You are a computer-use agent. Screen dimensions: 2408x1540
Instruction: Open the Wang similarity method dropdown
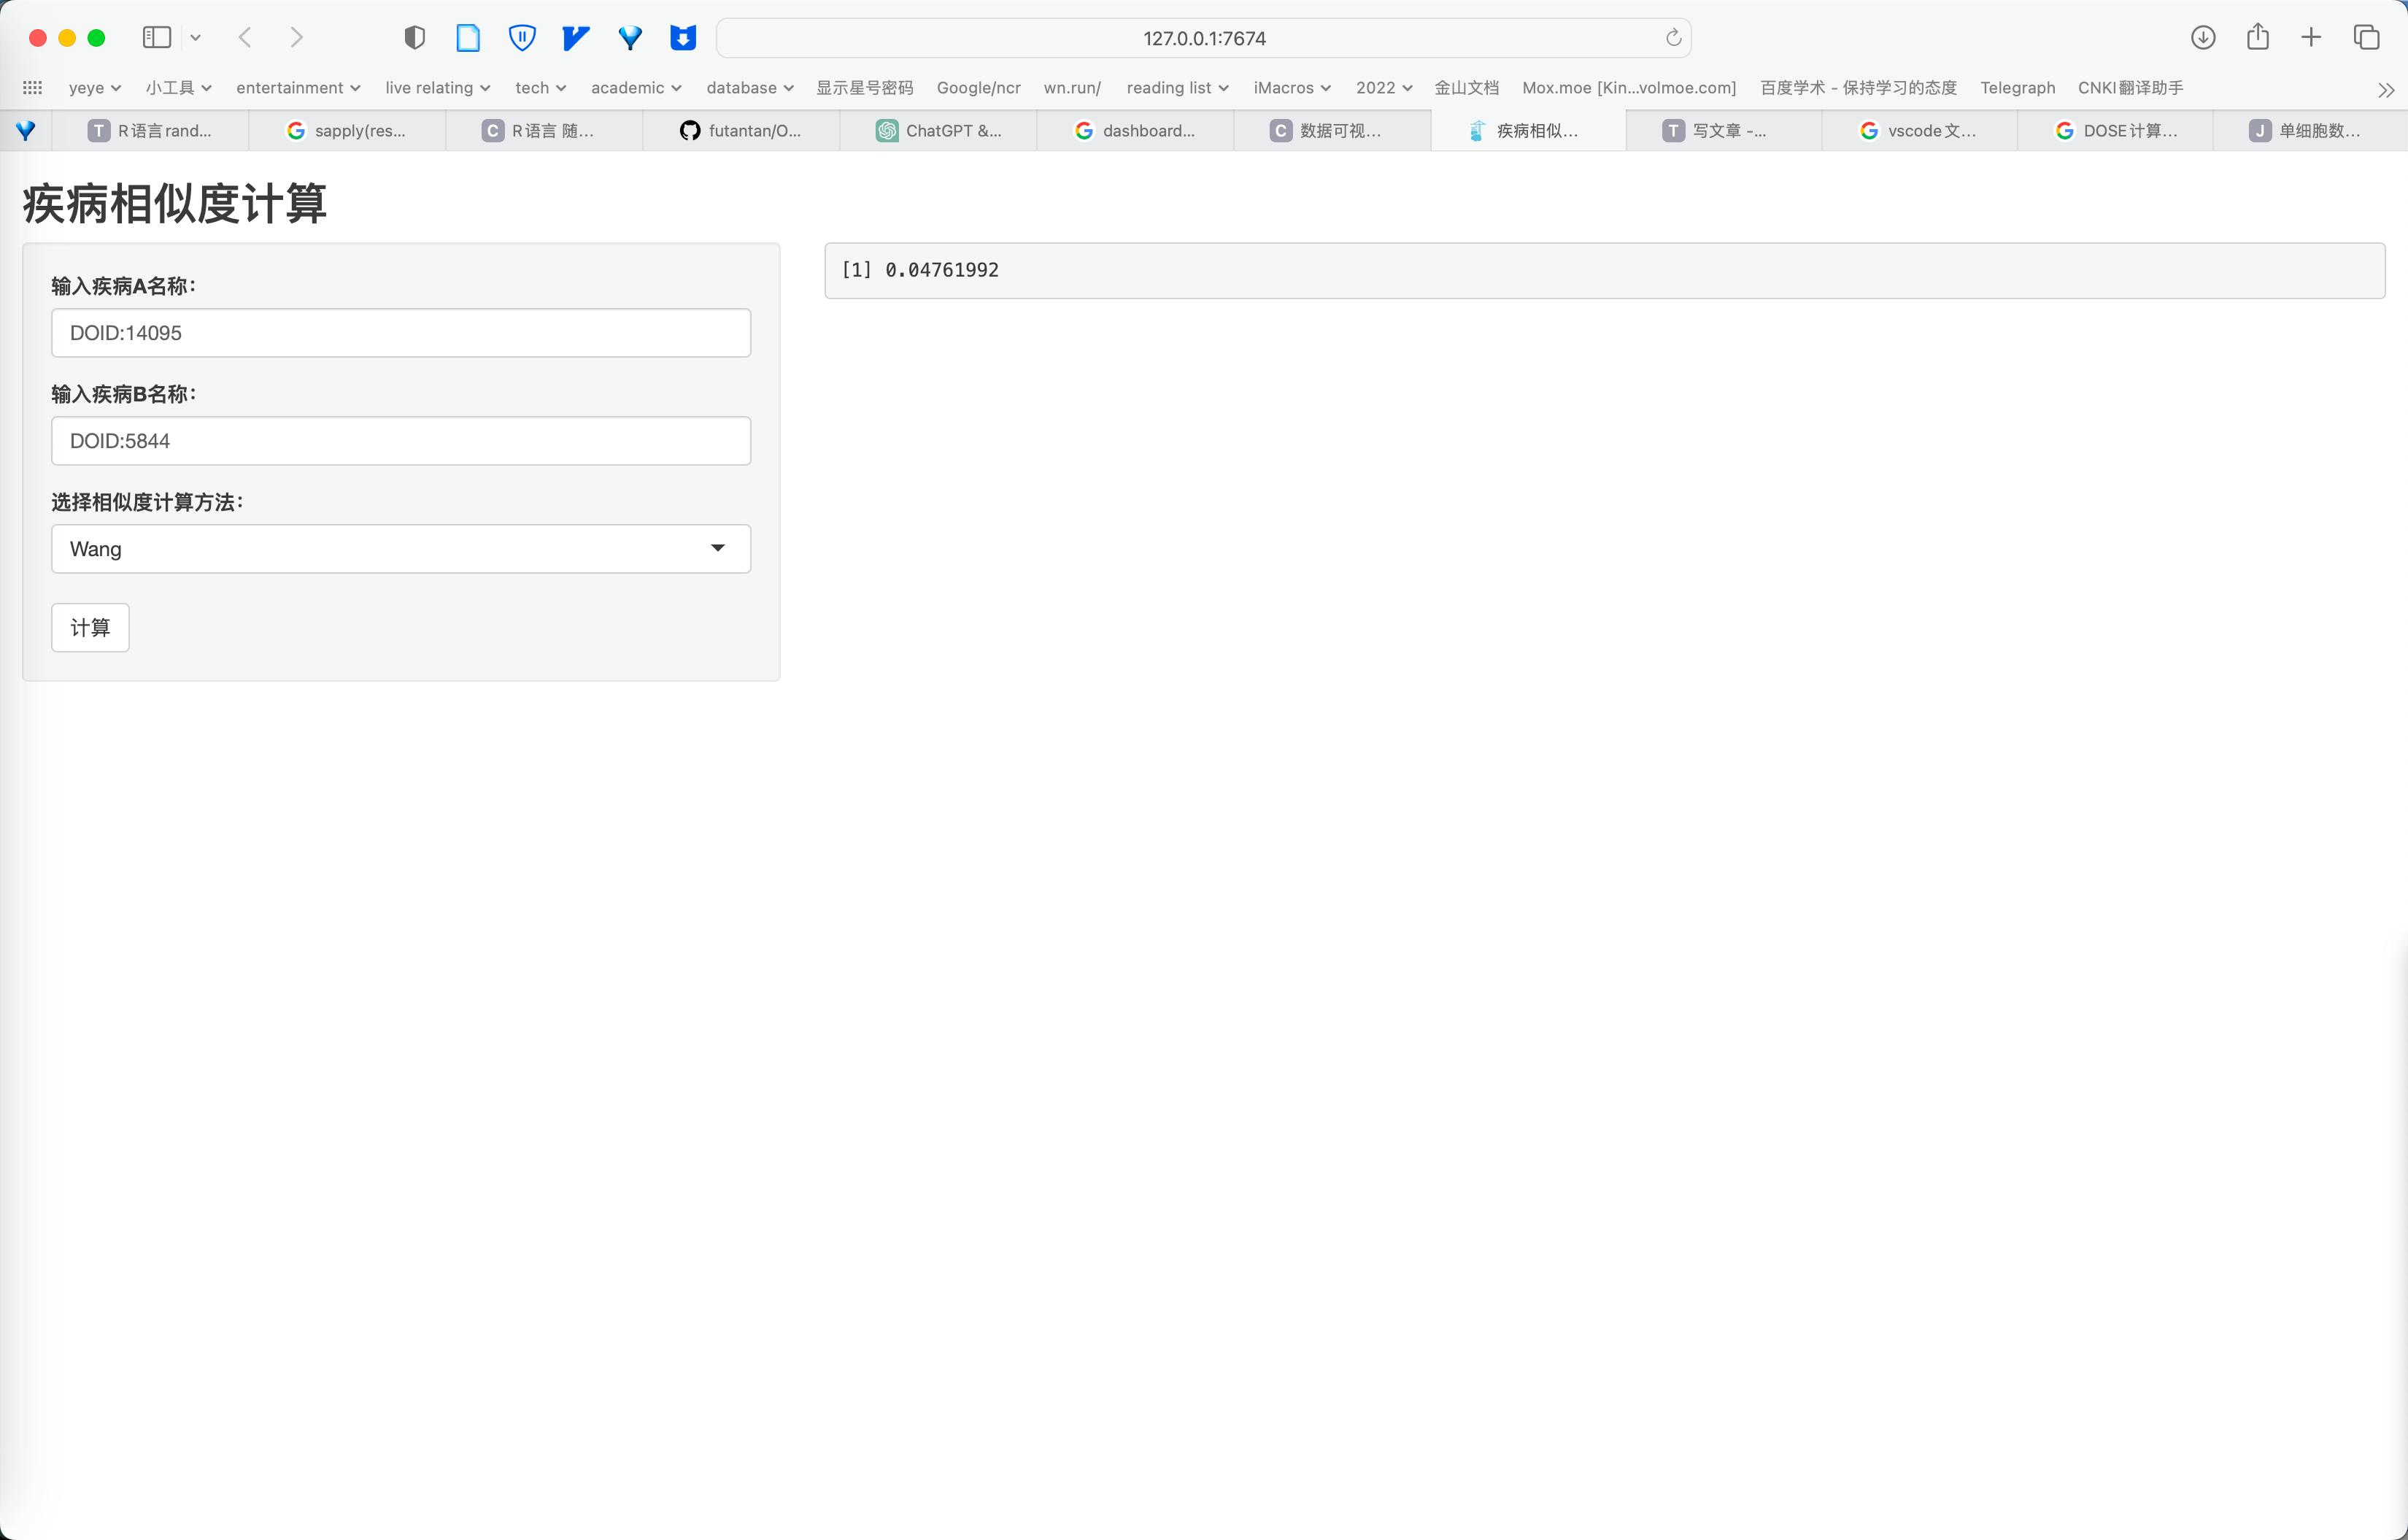(x=401, y=549)
